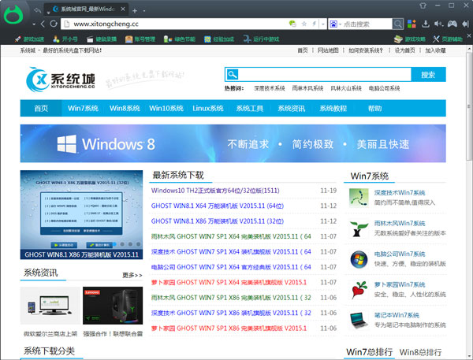Click the green browser logo icon
This screenshot has height=360, width=473.
coord(13,15)
